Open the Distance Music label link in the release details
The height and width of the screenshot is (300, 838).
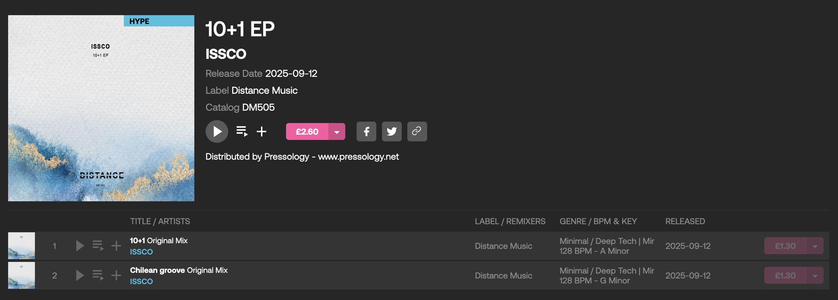(x=264, y=91)
